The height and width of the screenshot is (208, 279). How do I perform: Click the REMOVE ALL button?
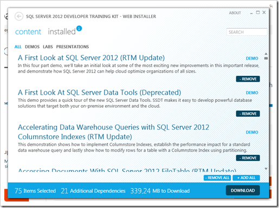coord(218,178)
